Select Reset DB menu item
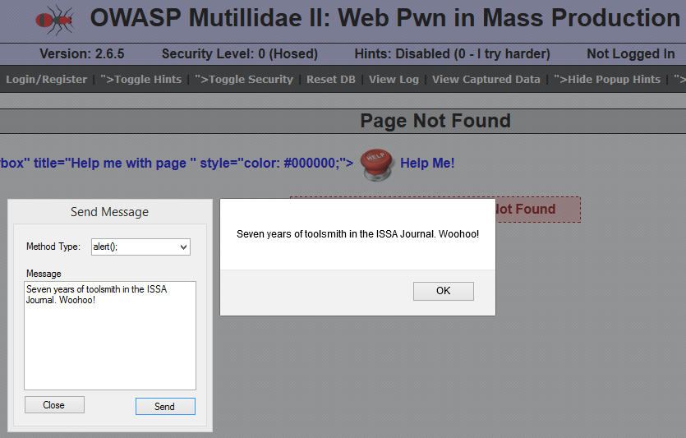Viewport: 686px width, 438px height. pyautogui.click(x=331, y=79)
